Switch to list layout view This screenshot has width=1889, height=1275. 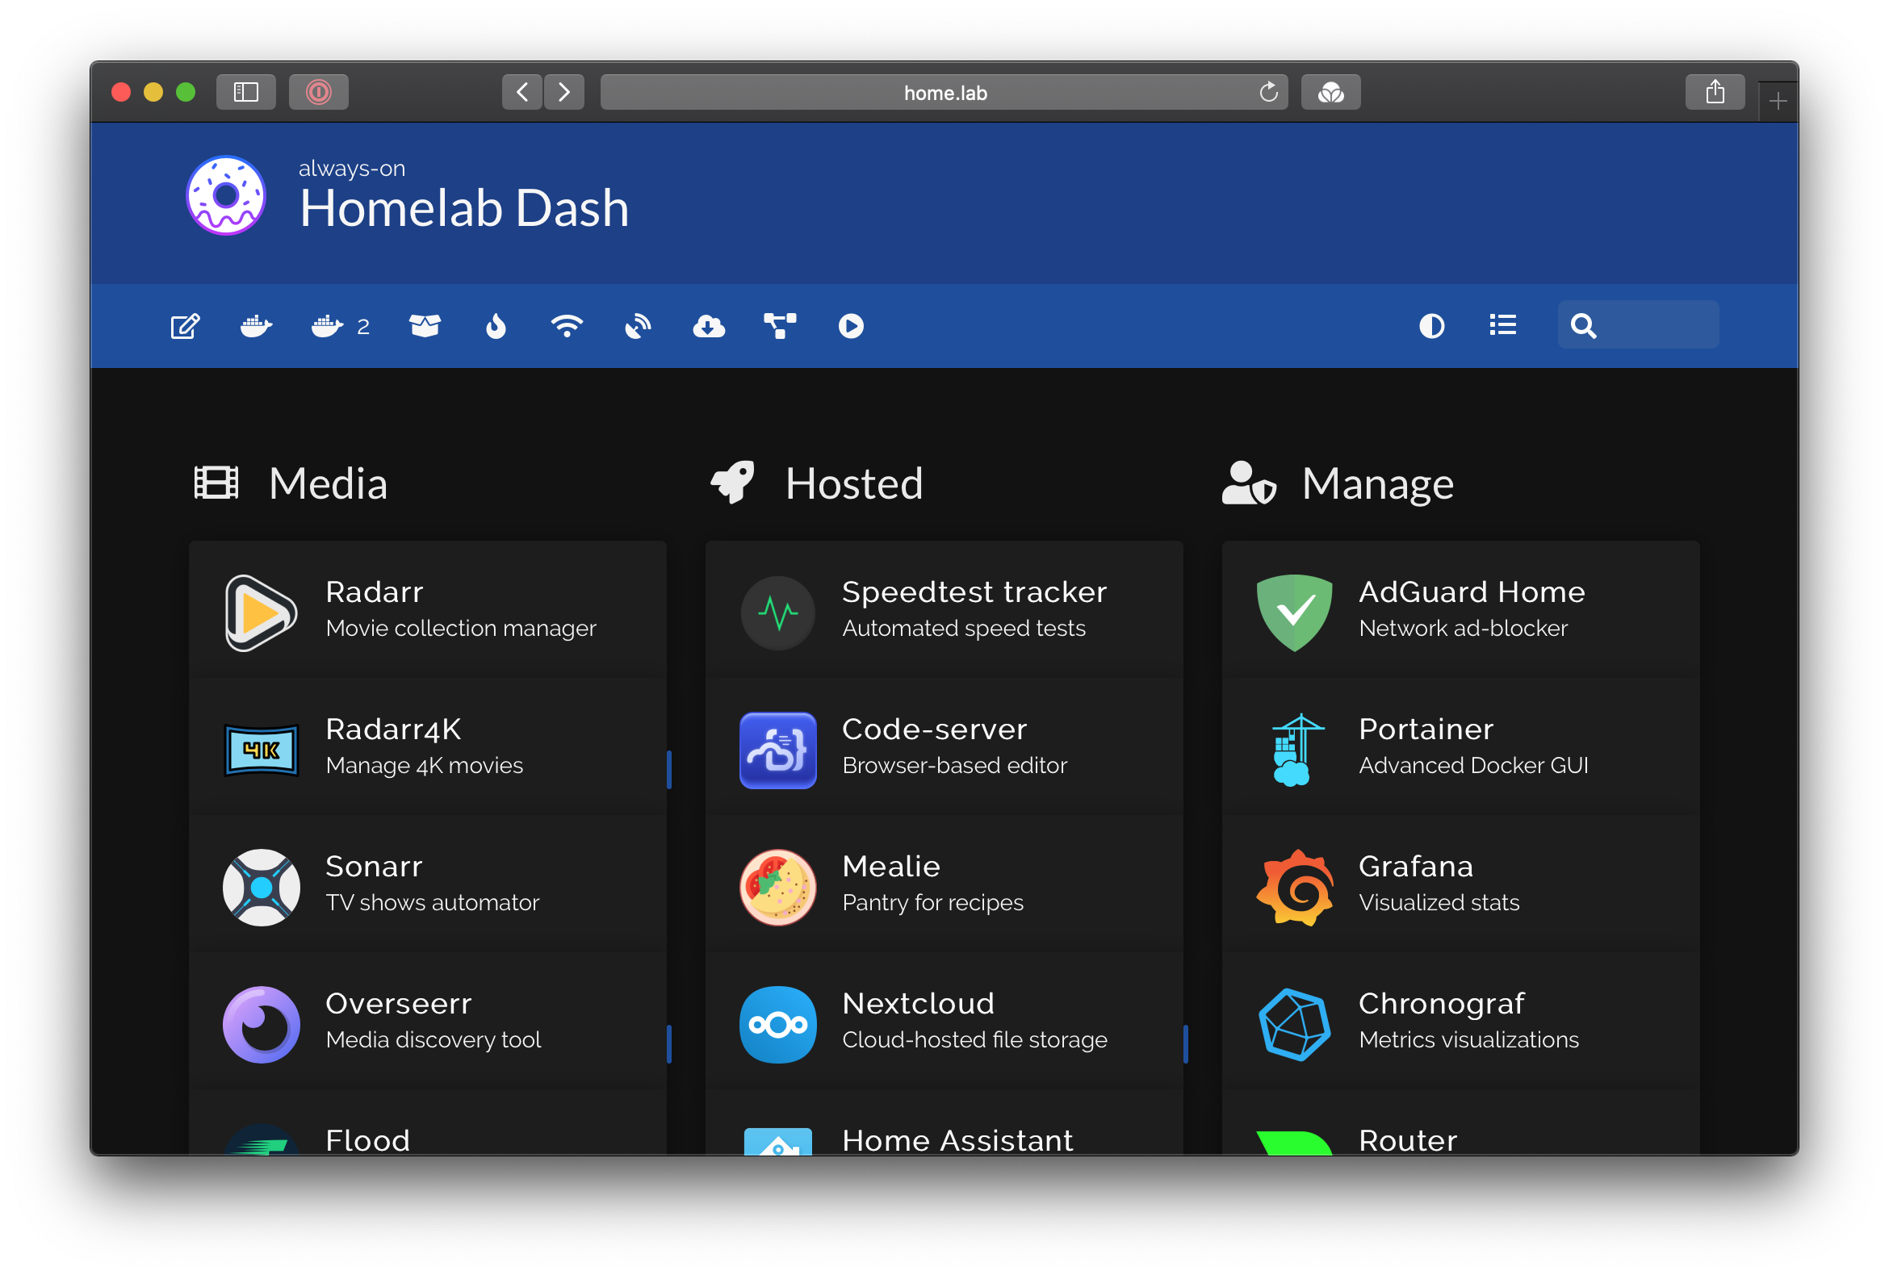coord(1502,326)
